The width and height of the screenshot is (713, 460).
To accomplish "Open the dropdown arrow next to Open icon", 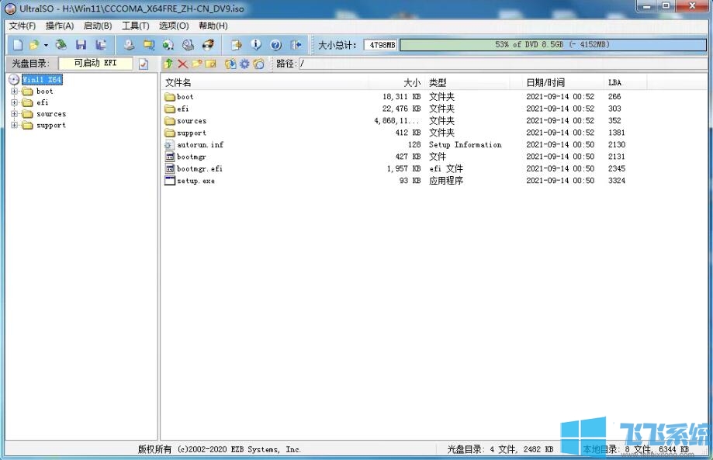I will pos(44,44).
